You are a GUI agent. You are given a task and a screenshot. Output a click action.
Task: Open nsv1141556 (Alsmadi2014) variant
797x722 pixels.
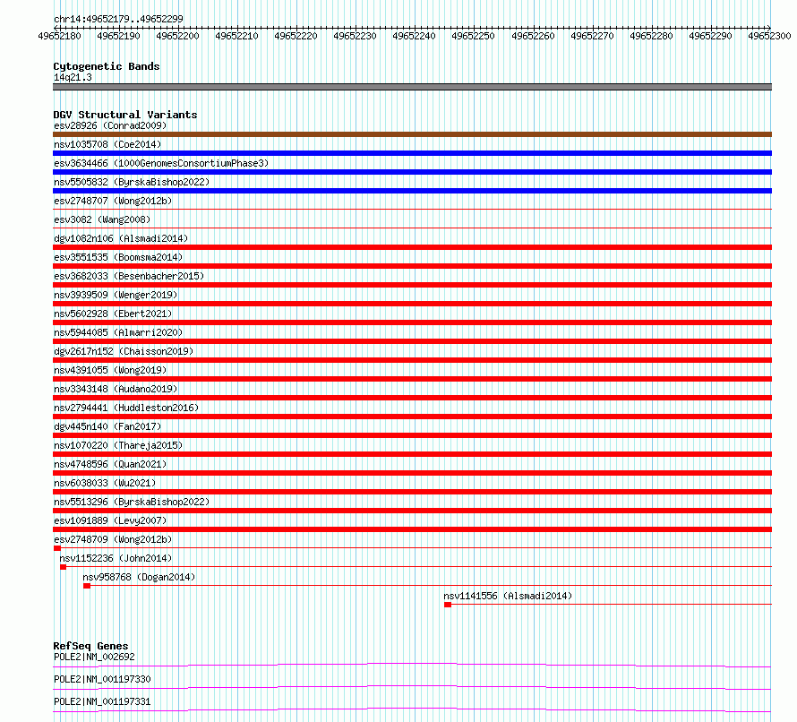pos(508,596)
